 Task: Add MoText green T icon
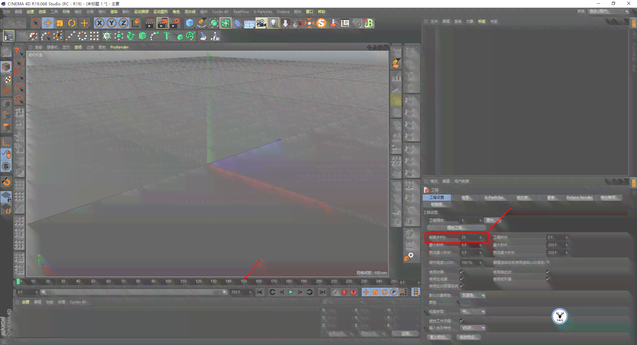167,36
